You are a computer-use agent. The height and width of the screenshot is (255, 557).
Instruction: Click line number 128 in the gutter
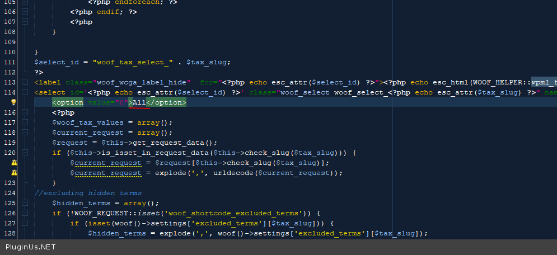(x=10, y=233)
